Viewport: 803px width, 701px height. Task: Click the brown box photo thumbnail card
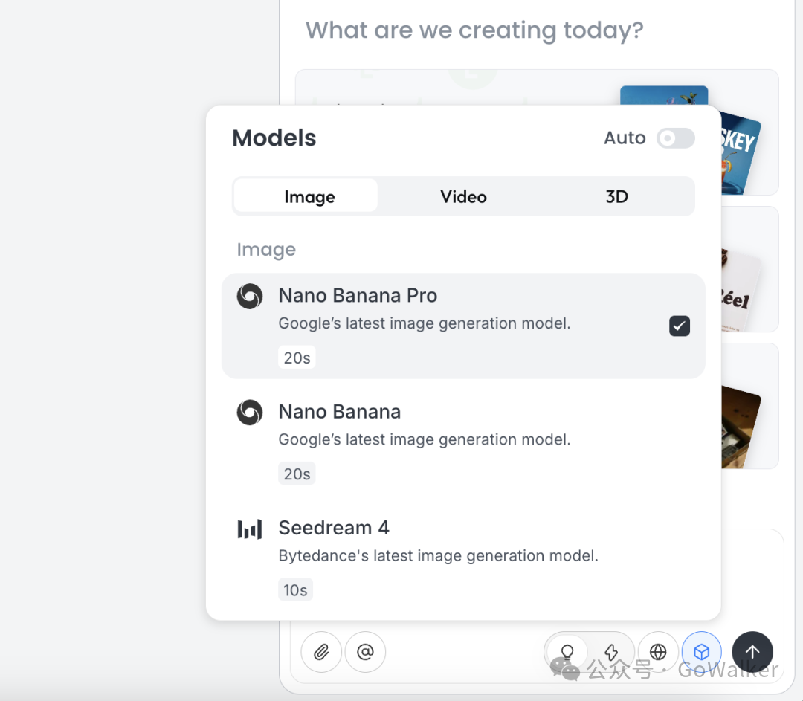[741, 427]
